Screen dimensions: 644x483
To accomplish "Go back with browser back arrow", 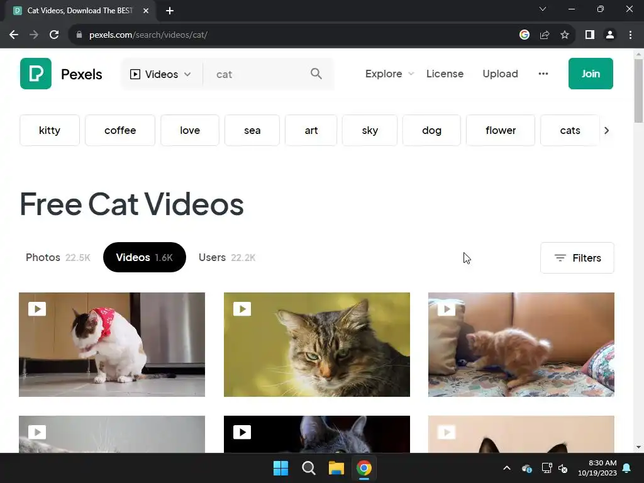I will click(14, 35).
